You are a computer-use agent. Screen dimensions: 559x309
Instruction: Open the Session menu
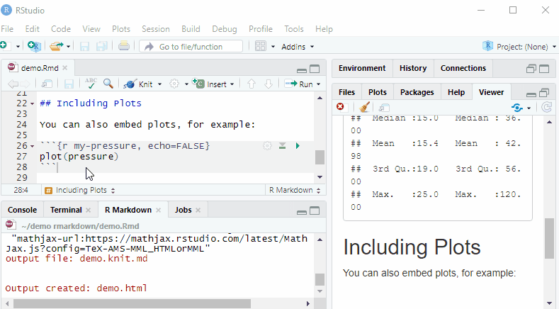coord(156,29)
